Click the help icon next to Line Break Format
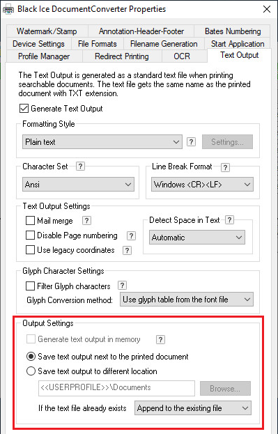 point(225,167)
